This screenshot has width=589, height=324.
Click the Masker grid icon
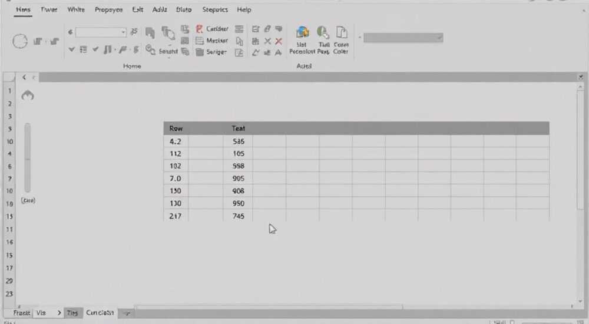[x=200, y=41]
